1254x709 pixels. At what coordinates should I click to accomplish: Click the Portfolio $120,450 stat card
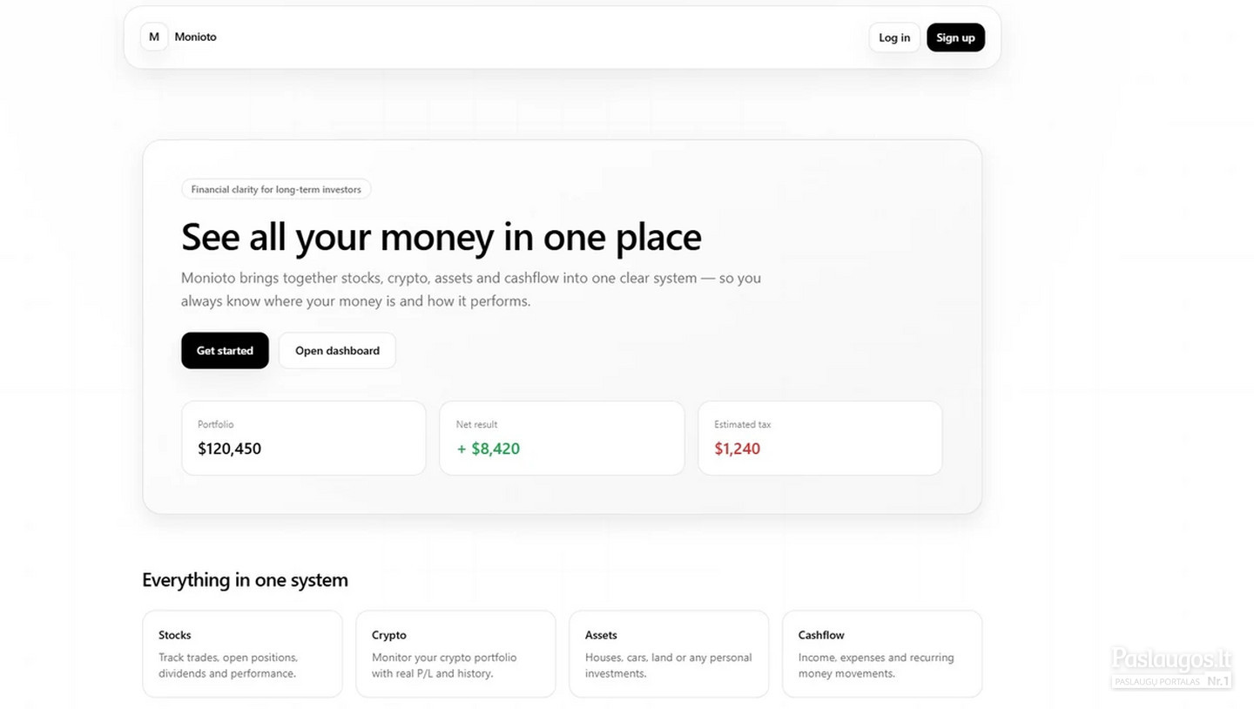pyautogui.click(x=303, y=438)
